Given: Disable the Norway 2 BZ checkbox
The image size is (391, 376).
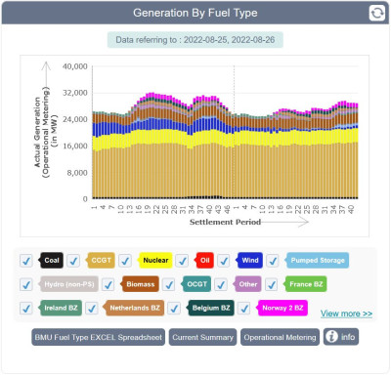Looking at the screenshot, I should coord(244,308).
